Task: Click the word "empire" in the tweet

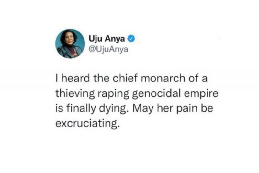Action: pos(201,94)
